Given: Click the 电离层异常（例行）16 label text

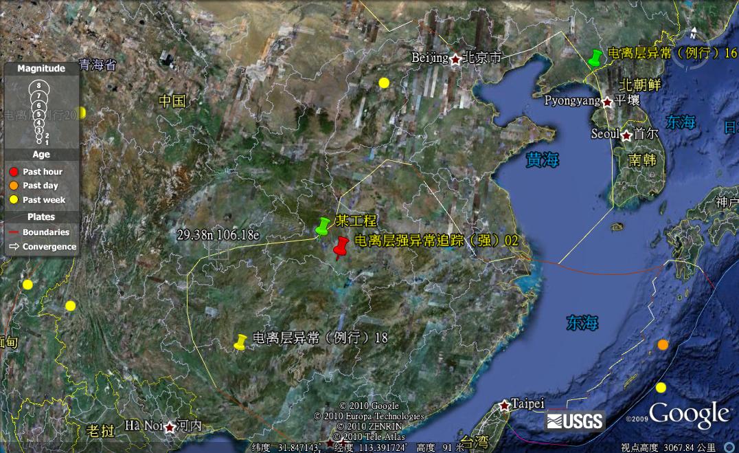Looking at the screenshot, I should click(x=672, y=53).
